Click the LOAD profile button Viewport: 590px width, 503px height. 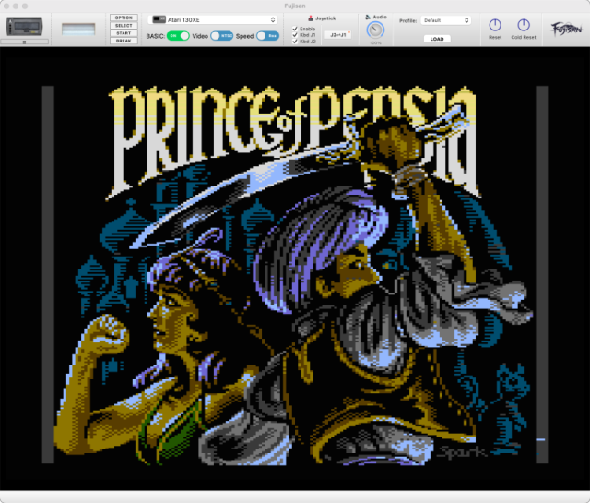(437, 39)
